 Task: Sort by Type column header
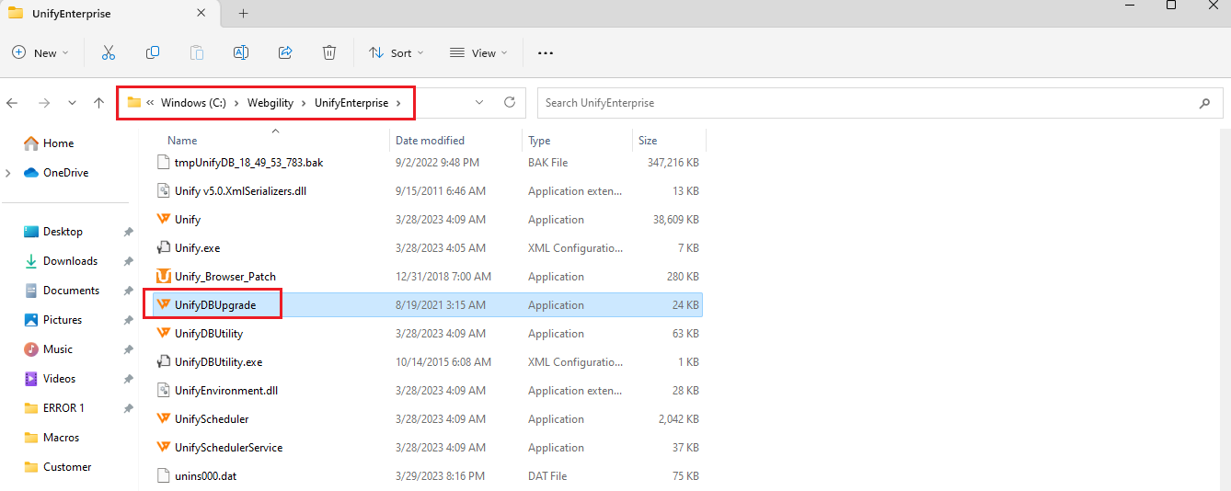[x=539, y=141]
